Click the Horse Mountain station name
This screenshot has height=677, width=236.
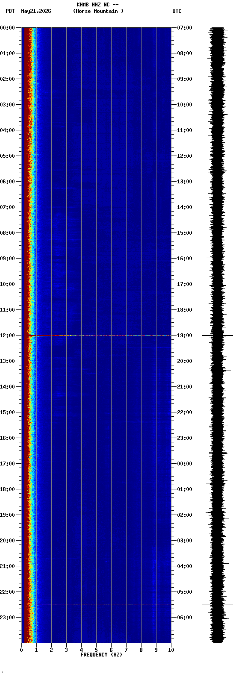click(x=98, y=11)
